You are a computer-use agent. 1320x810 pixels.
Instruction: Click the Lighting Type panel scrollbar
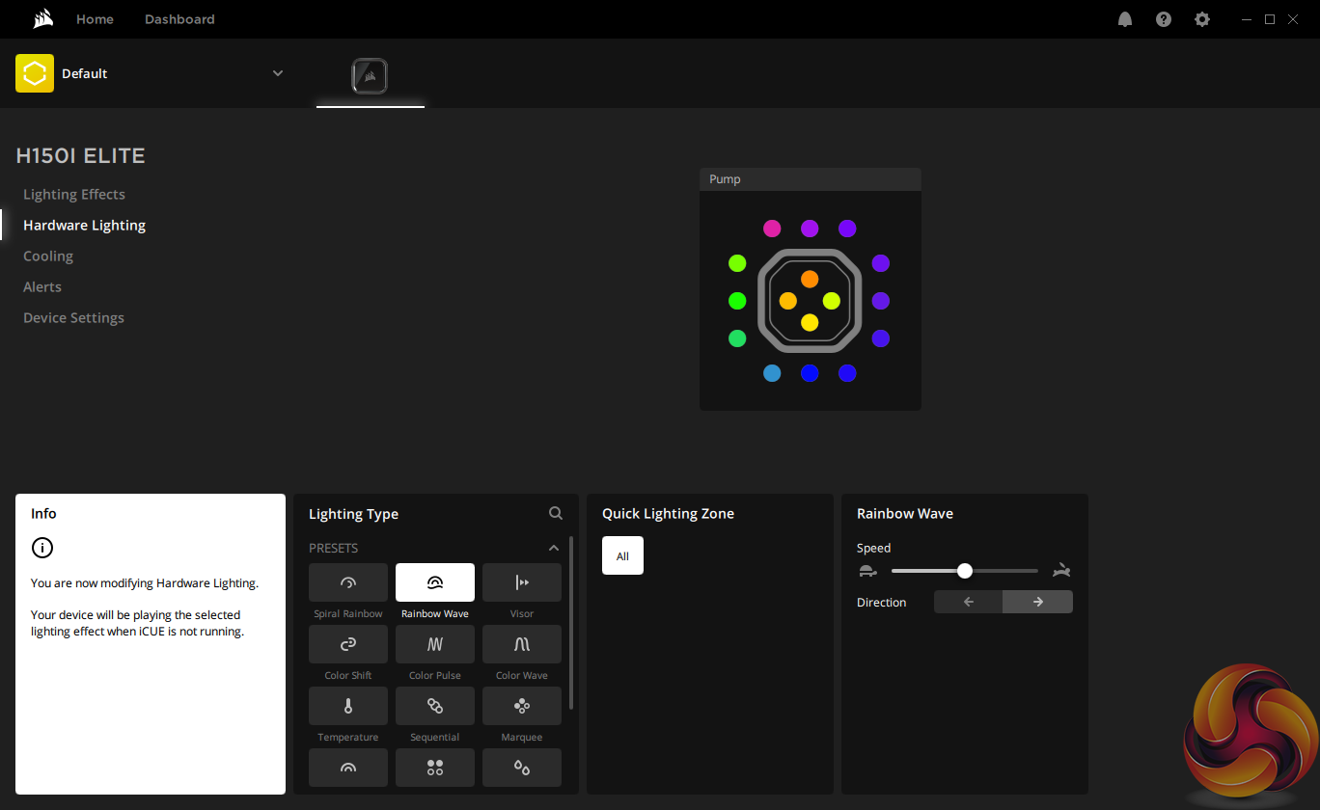[571, 623]
